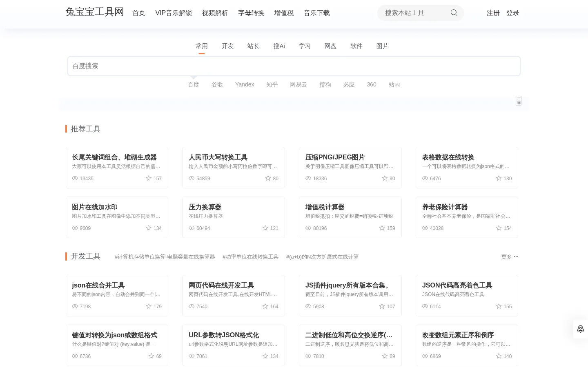
Task: Click the star icon on 压缩PNG/JPEG图片 card
Action: coord(385,178)
